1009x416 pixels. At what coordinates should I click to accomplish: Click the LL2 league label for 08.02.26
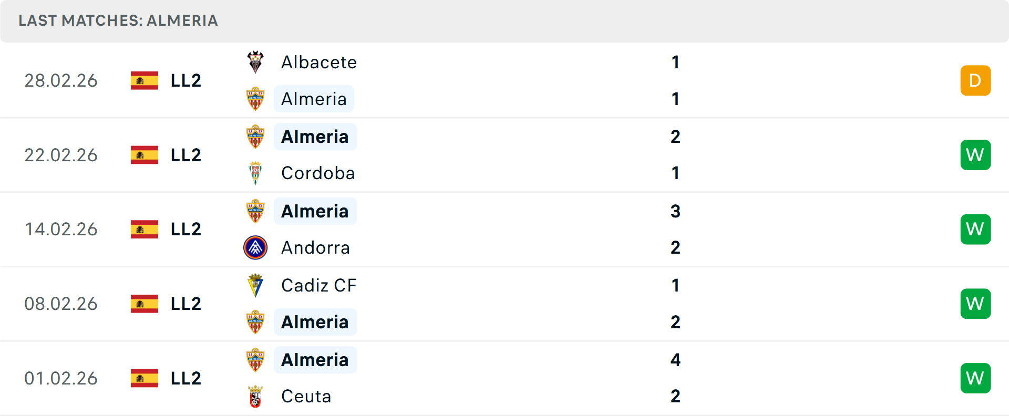click(x=186, y=304)
